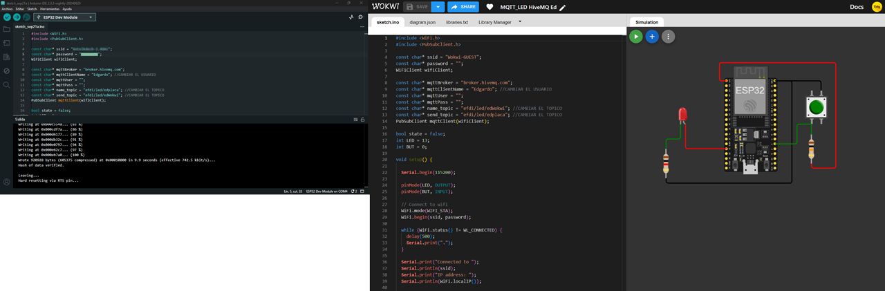Click the red LED in the circuit diagram

[683, 115]
